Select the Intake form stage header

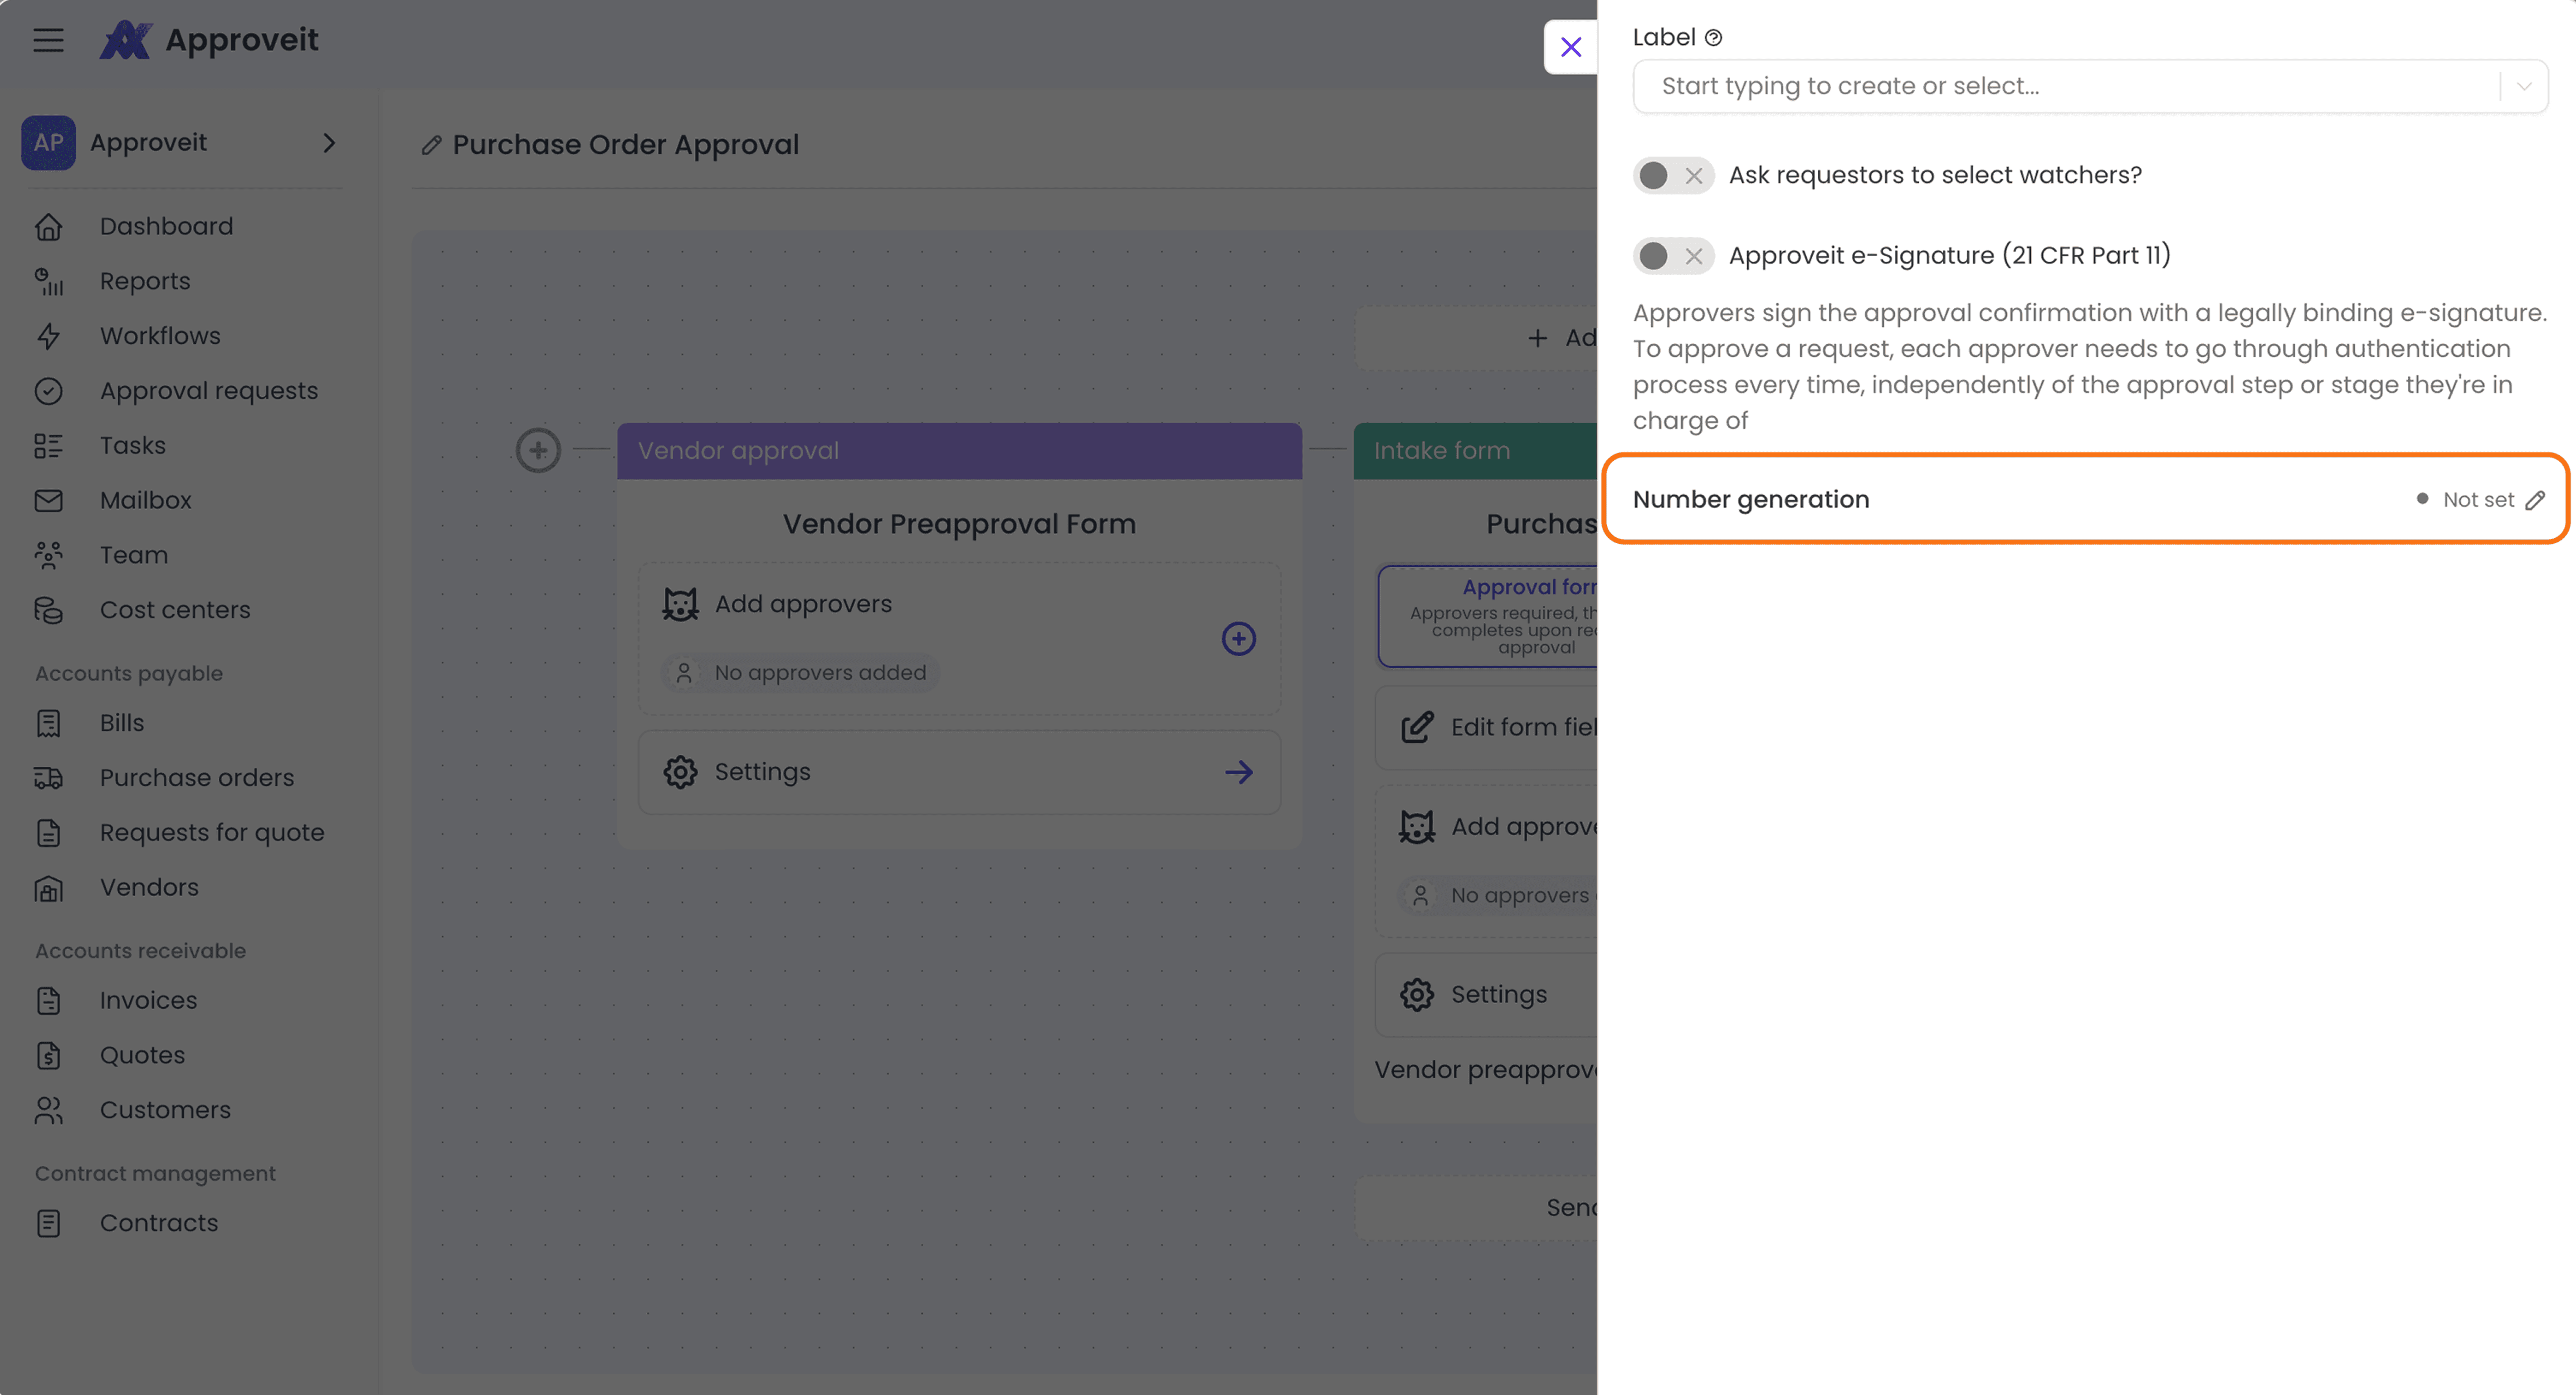tap(1475, 451)
